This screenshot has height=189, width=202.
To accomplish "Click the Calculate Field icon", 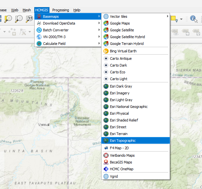I will pyautogui.click(x=39, y=44).
